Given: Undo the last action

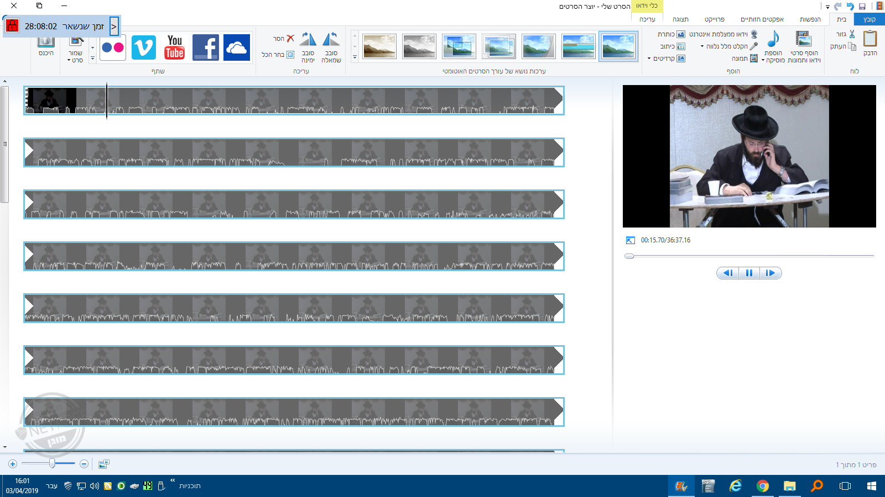Looking at the screenshot, I should click(x=850, y=7).
